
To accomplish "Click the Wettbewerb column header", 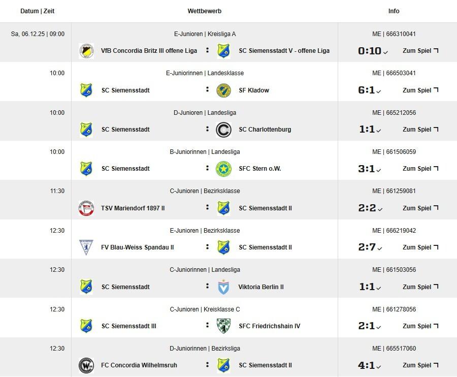I will tap(205, 11).
